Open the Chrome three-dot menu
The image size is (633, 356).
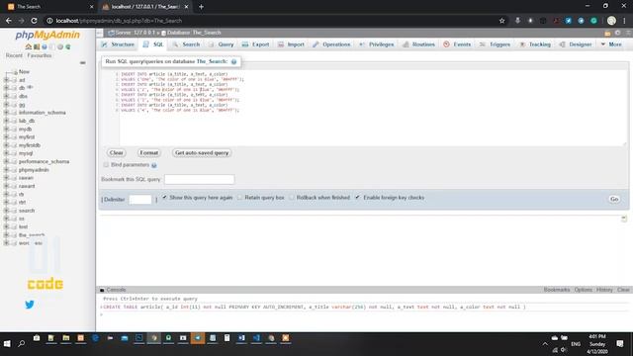624,21
